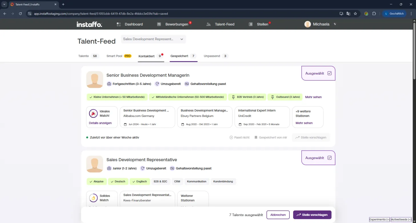Screen dimensions: 416x223
Task: Click Details anzeigen under Ideales Match
Action: (100, 123)
